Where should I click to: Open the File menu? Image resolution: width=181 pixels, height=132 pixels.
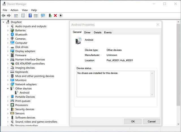[5, 10]
